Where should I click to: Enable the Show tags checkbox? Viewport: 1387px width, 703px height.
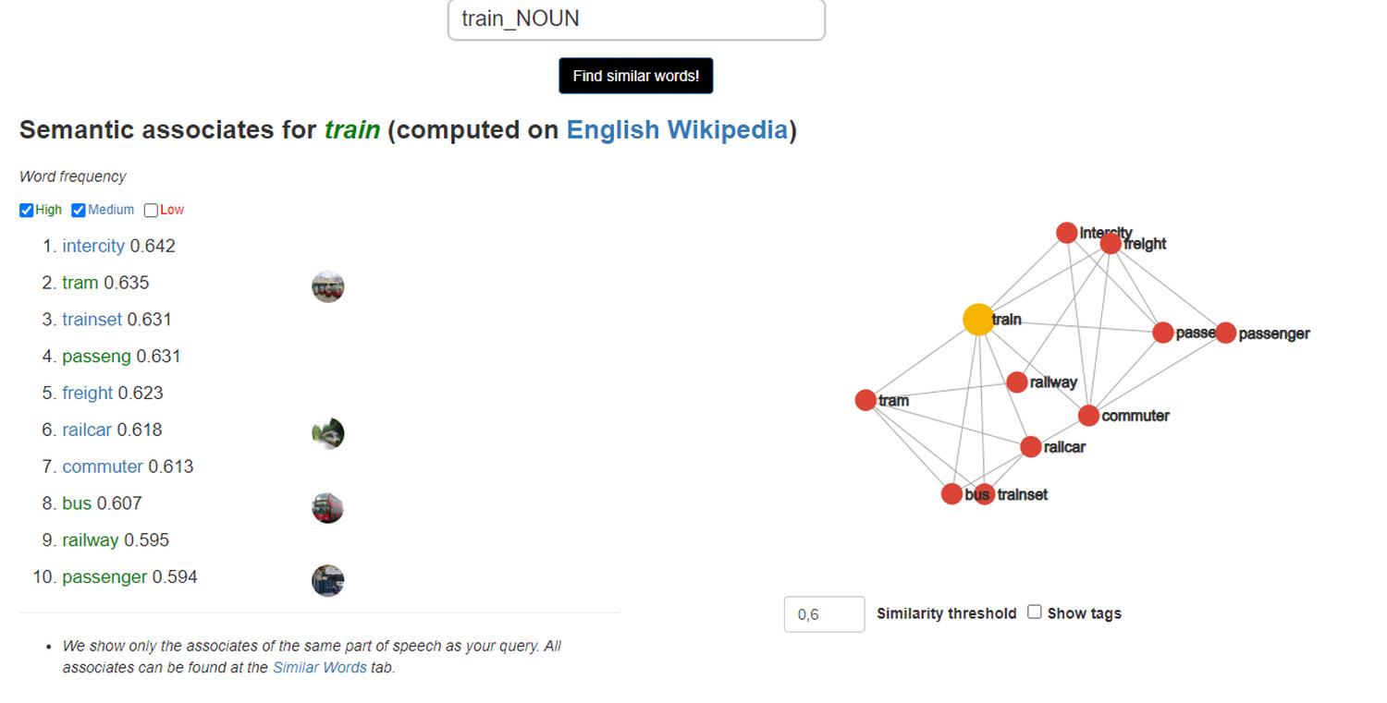point(1035,612)
